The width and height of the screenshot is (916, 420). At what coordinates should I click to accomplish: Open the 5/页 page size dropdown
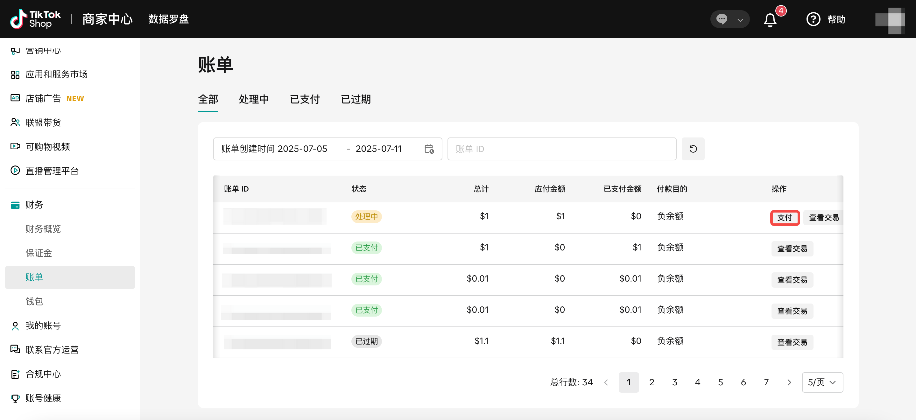(x=822, y=382)
